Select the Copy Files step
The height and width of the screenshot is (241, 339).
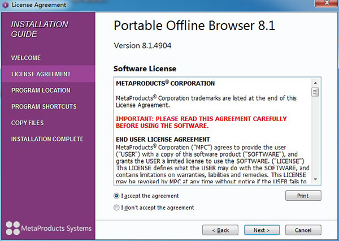27,123
